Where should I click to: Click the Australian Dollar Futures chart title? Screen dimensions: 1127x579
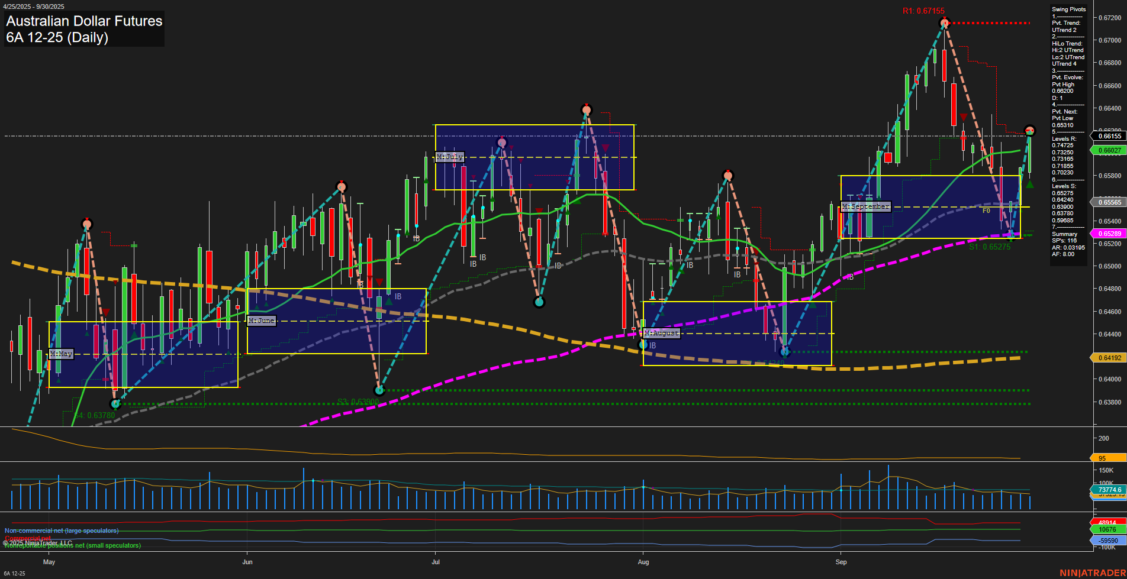click(83, 21)
